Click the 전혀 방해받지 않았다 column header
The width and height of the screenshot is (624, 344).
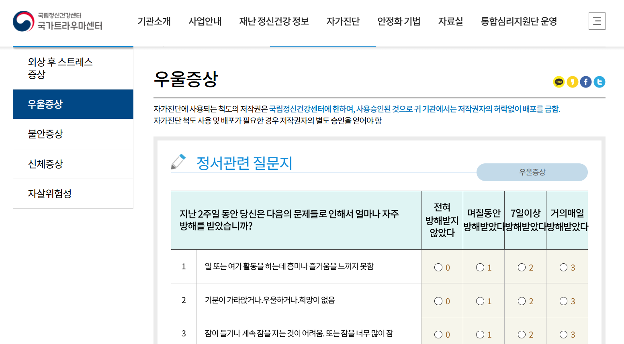[442, 220]
